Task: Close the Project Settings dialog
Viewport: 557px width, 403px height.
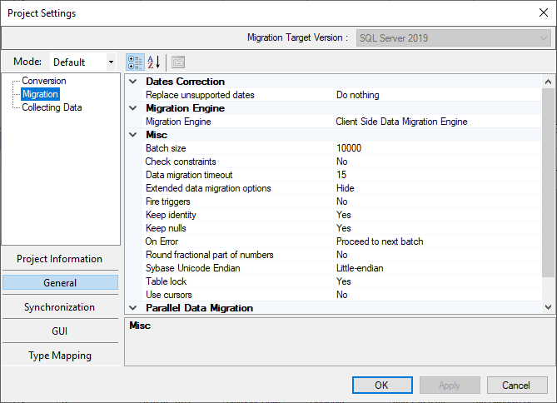Action: coord(544,12)
